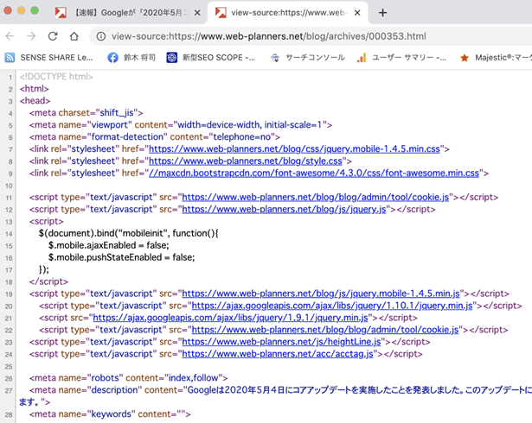
Task: Click the <!DOCTYPE html> text
Action: point(56,77)
